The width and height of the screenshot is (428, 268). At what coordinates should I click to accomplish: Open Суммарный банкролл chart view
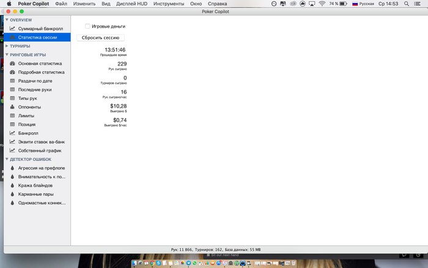coord(37,28)
